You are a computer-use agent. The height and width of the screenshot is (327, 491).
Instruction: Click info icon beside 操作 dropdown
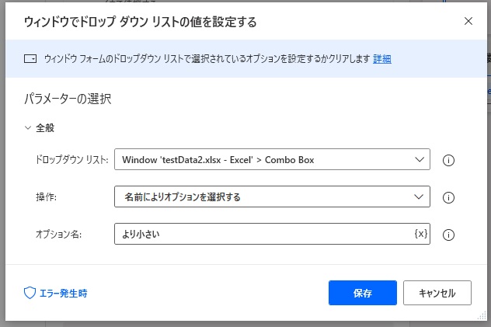(448, 197)
